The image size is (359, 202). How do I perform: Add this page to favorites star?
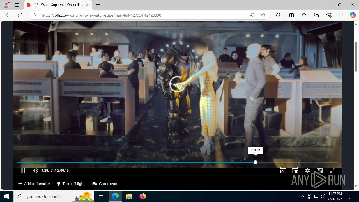pos(263,15)
